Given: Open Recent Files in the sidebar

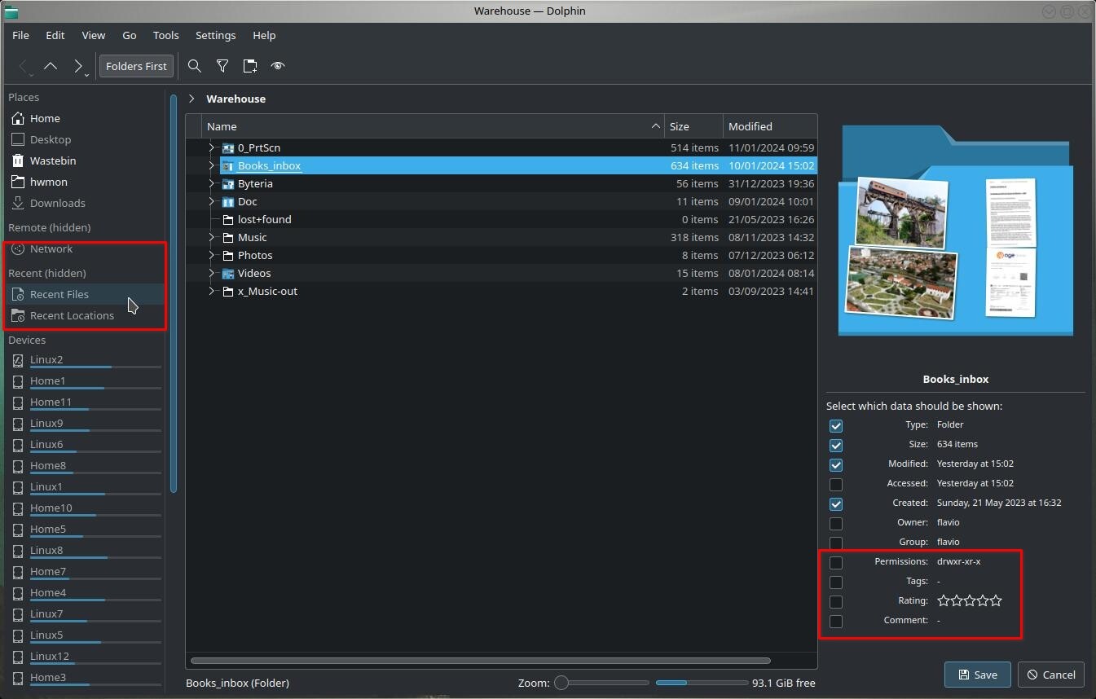Looking at the screenshot, I should point(59,294).
